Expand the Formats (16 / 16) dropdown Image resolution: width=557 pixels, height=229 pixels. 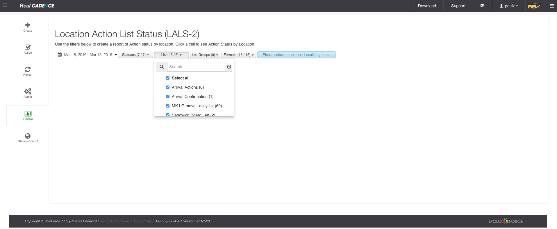(238, 55)
